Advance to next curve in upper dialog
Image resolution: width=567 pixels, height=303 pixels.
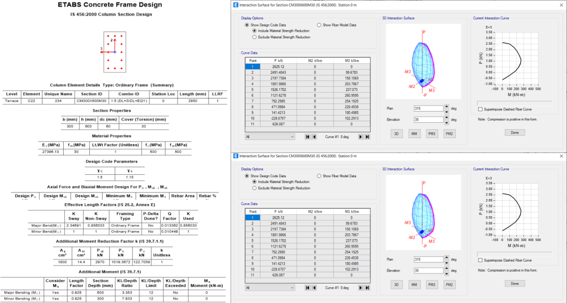coord(360,137)
